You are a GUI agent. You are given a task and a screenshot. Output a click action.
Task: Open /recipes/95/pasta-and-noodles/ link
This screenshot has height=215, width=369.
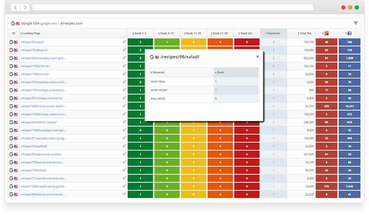tap(41, 154)
